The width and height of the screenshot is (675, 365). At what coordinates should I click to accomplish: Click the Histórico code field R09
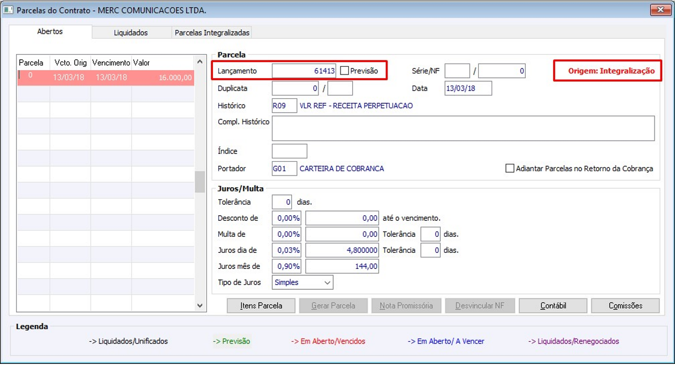(284, 105)
